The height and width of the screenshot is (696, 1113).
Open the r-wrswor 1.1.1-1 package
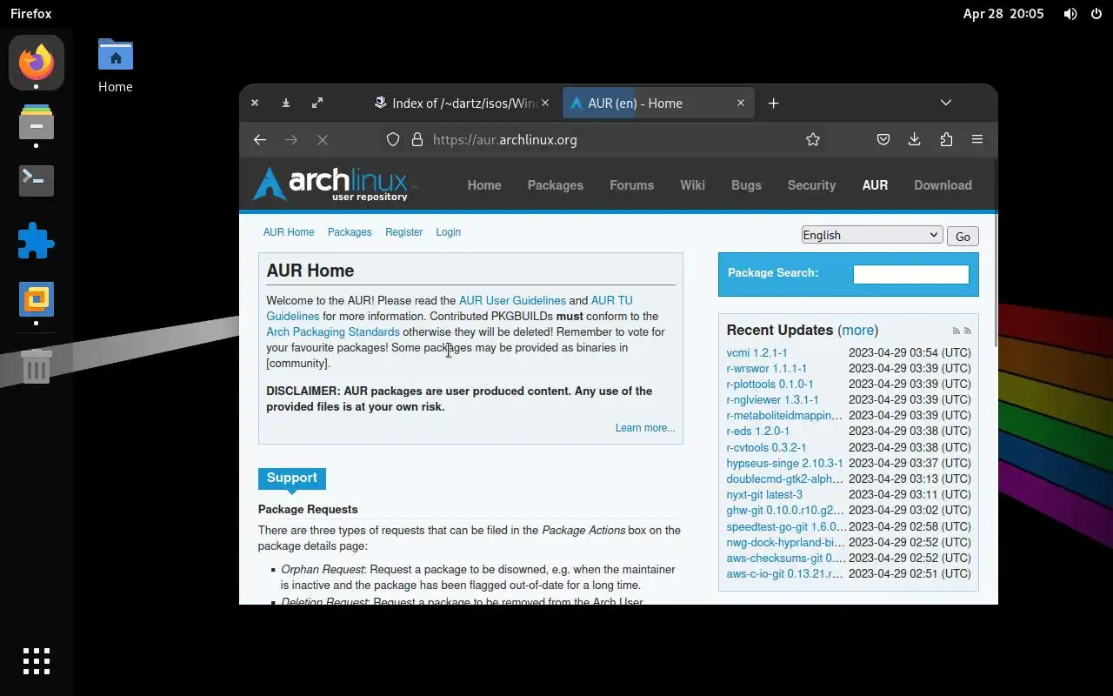pos(766,368)
